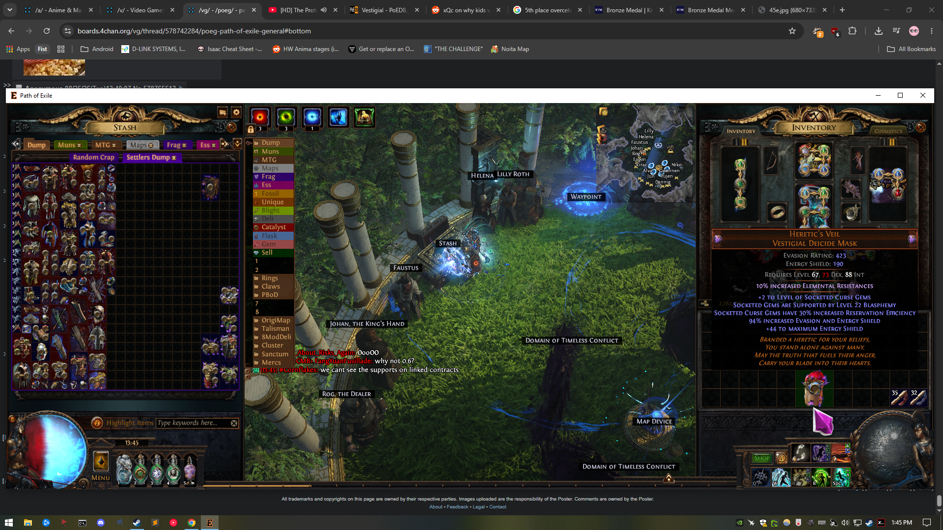
Task: Select the Muns stash tab in the tab bar
Action: [x=69, y=145]
